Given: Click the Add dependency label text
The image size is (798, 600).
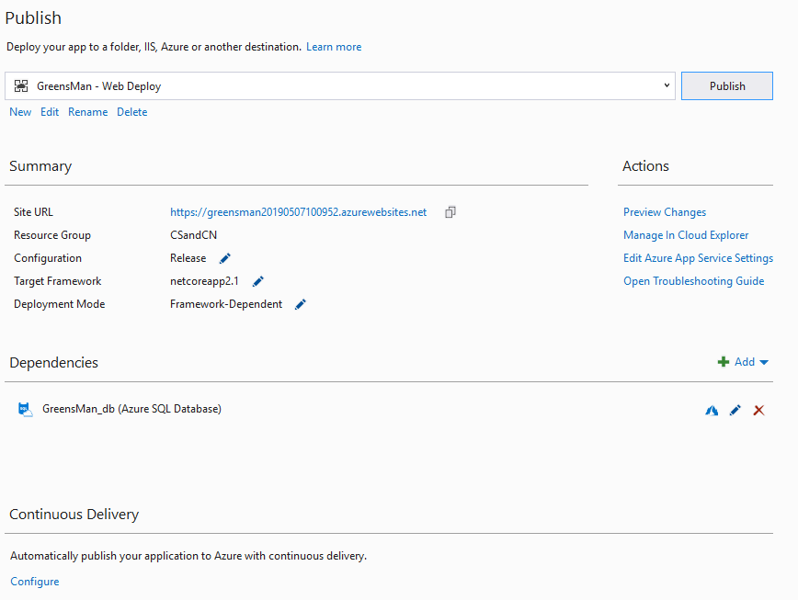Looking at the screenshot, I should coord(745,361).
